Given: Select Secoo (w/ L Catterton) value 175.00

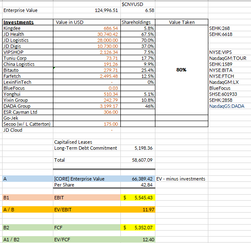Looking at the screenshot, I should 87,124.
